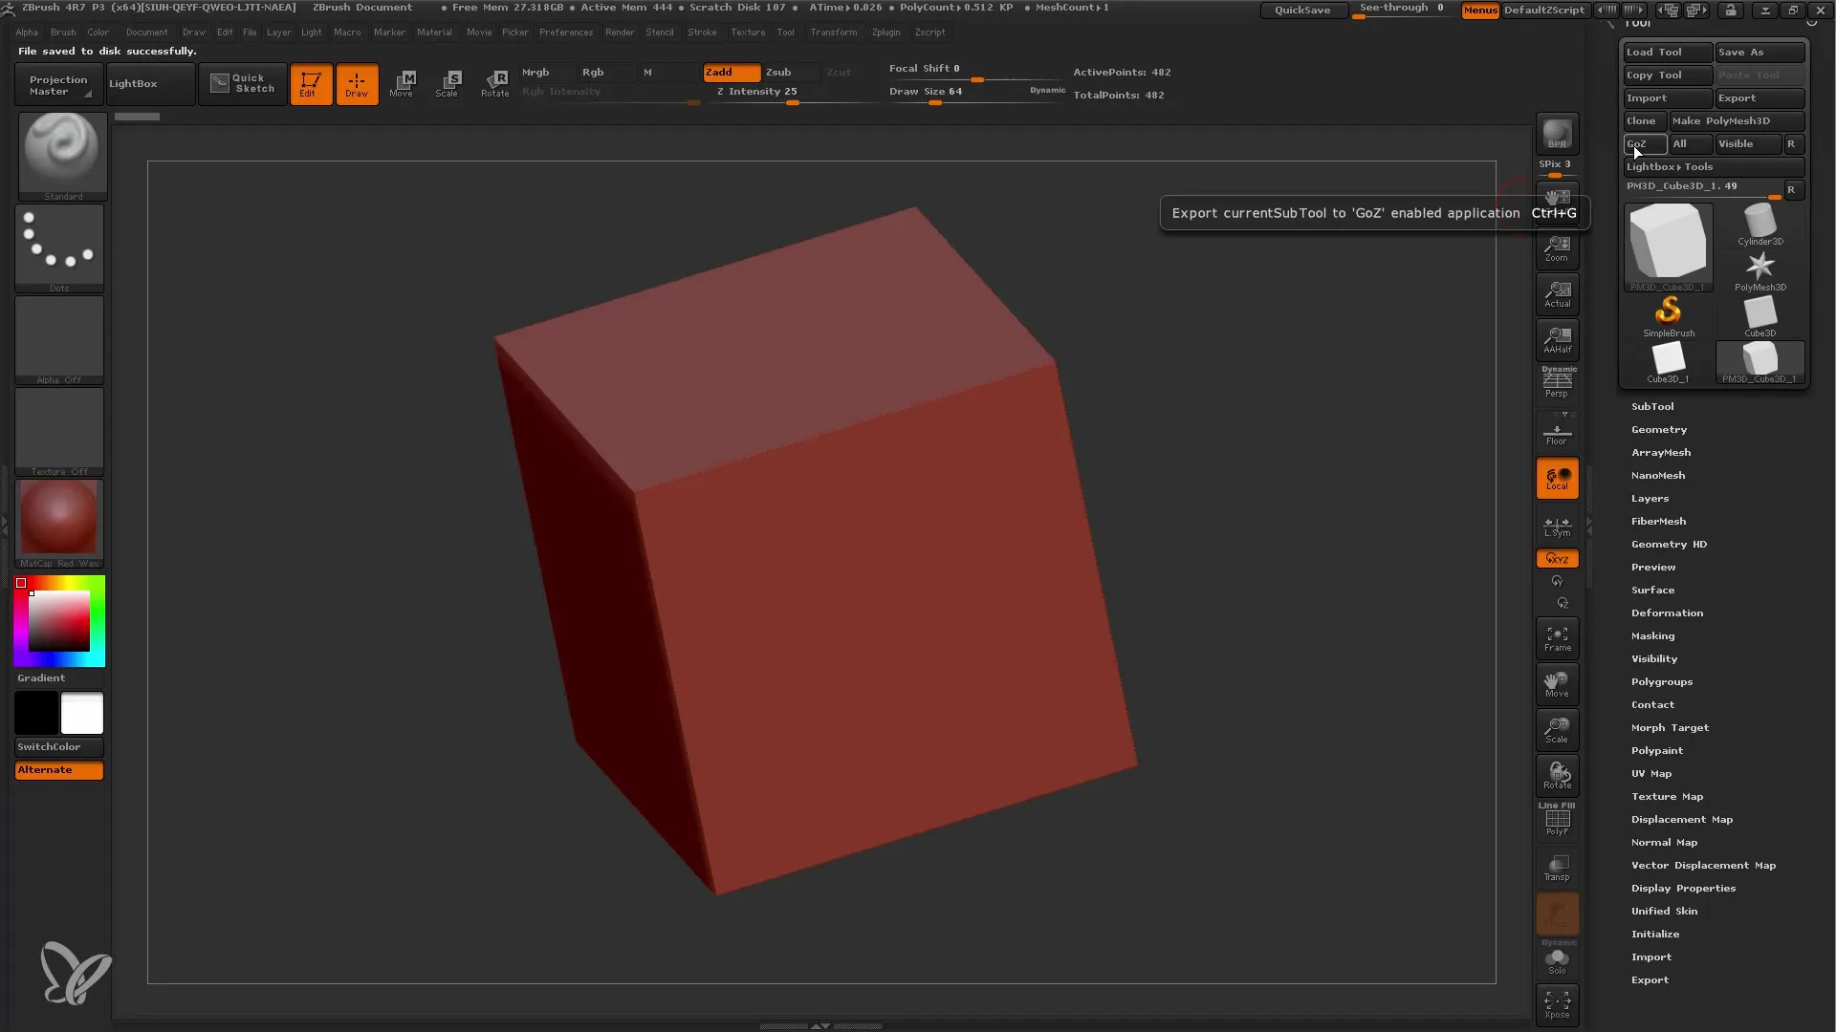Click the Draw Size slider

[x=976, y=94]
